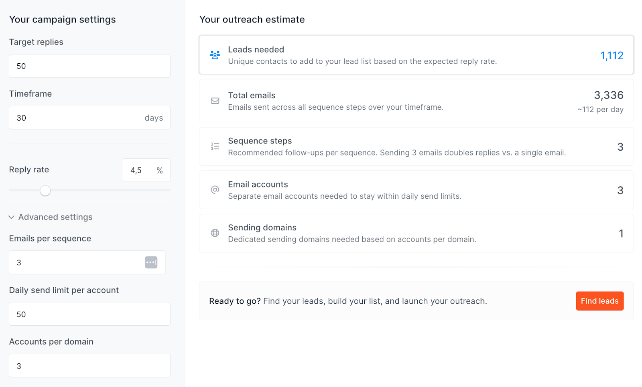Screen dimensions: 642x387
Task: Click the dots icon in Emails per sequence
Action: [151, 262]
